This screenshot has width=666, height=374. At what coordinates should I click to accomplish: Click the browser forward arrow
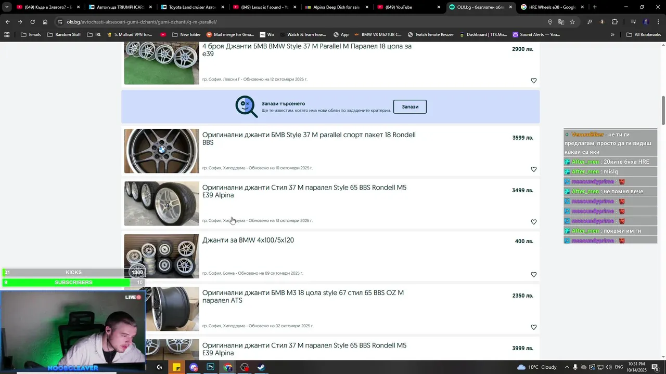click(x=20, y=22)
